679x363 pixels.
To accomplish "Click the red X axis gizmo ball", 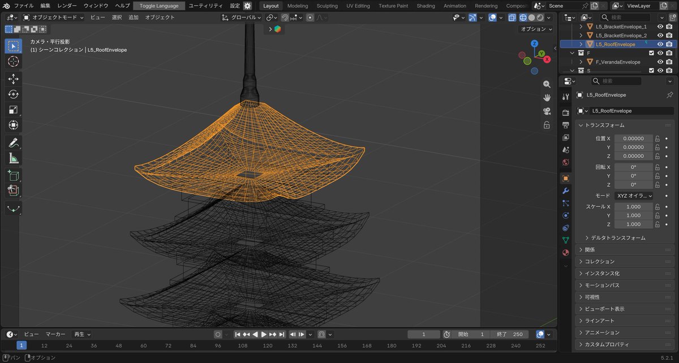I will pyautogui.click(x=548, y=59).
